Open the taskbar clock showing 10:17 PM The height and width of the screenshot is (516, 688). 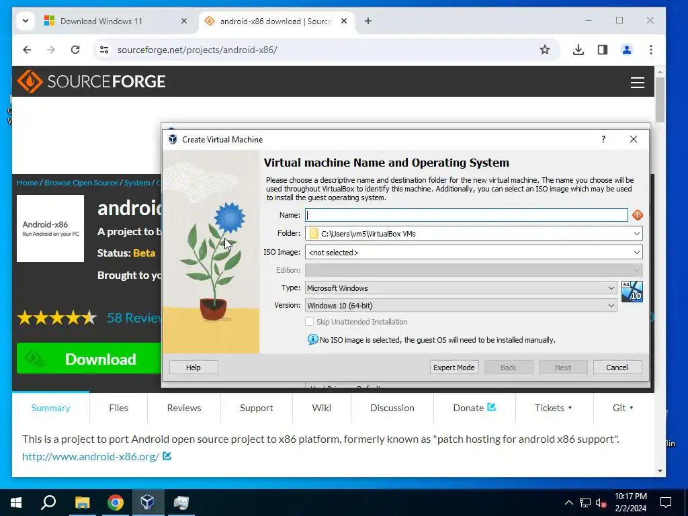pos(630,503)
